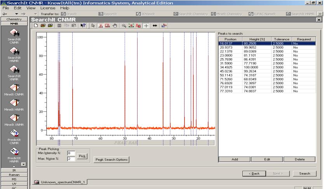Open the Edit menu
The image size is (324, 189).
point(17,8)
